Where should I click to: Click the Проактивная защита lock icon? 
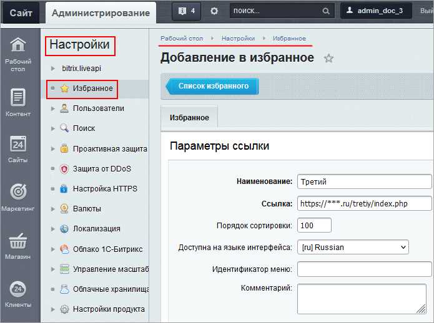point(64,148)
